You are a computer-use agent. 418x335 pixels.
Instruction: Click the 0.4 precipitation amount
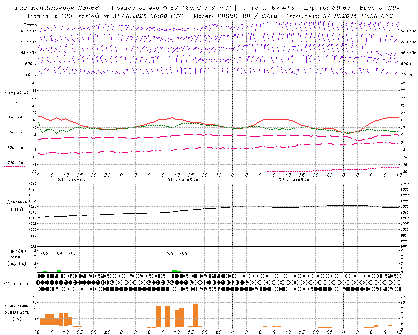point(59,253)
